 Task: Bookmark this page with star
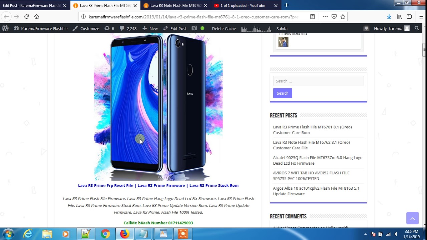343,17
